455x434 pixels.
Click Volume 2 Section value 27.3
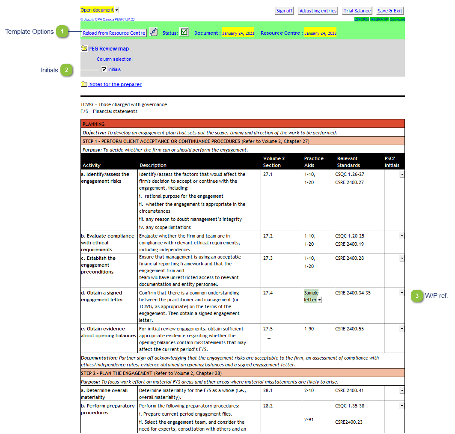268,258
